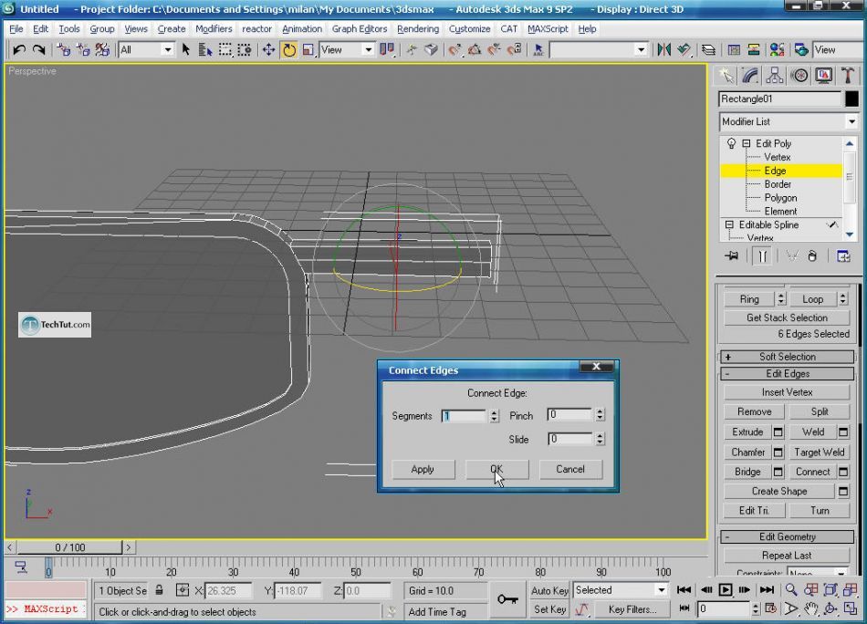Toggle absolute/offset transform type-in mode

pyautogui.click(x=183, y=590)
